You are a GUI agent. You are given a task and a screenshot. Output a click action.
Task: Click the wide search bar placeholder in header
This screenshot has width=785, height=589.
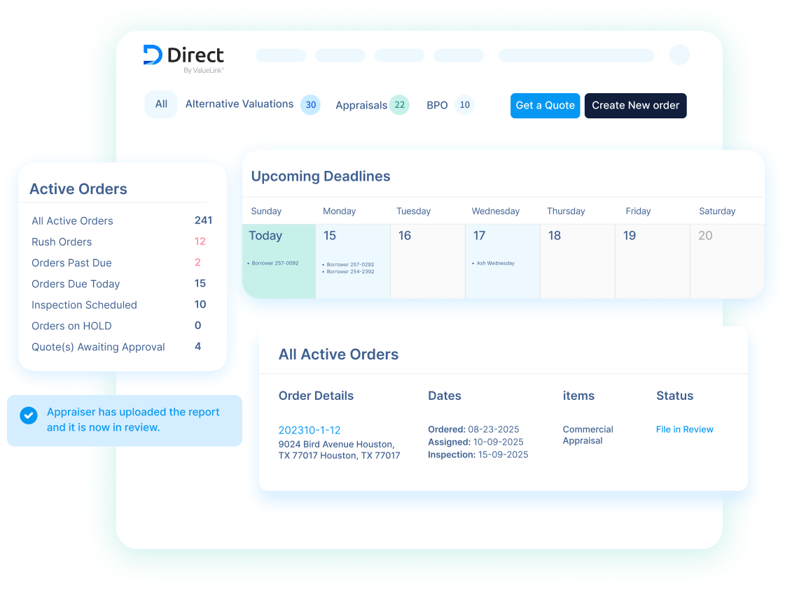coord(576,55)
